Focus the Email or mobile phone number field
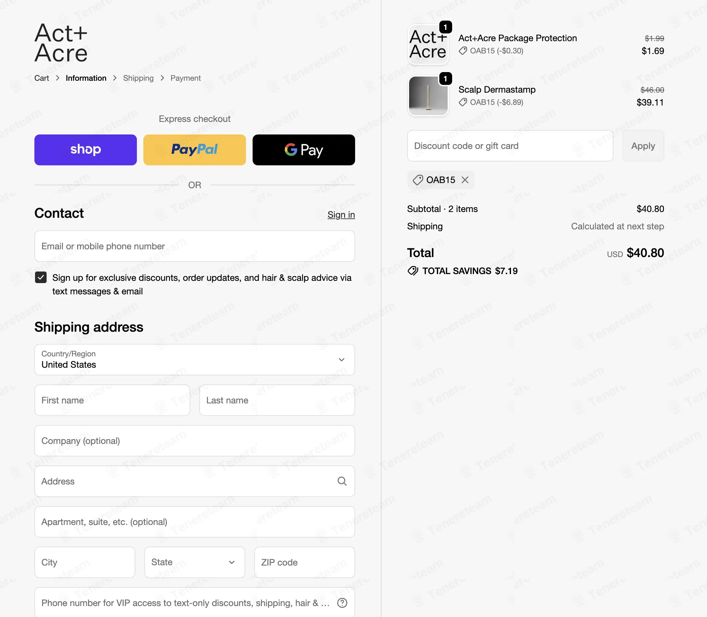The image size is (707, 617). pyautogui.click(x=195, y=246)
